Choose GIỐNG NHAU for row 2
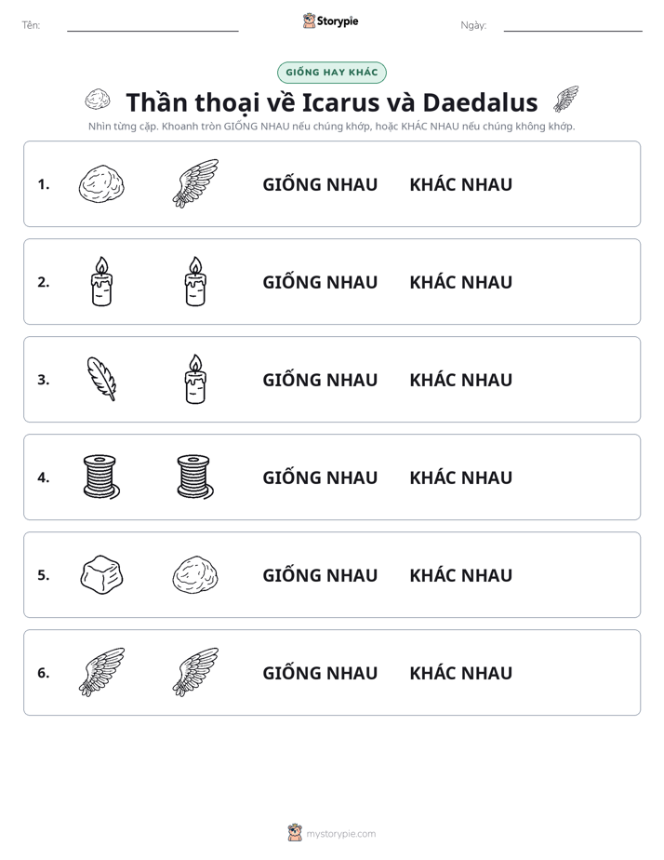The height and width of the screenshot is (860, 664). (x=320, y=282)
